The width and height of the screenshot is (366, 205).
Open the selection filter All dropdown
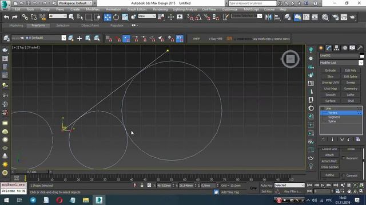[x=58, y=16]
